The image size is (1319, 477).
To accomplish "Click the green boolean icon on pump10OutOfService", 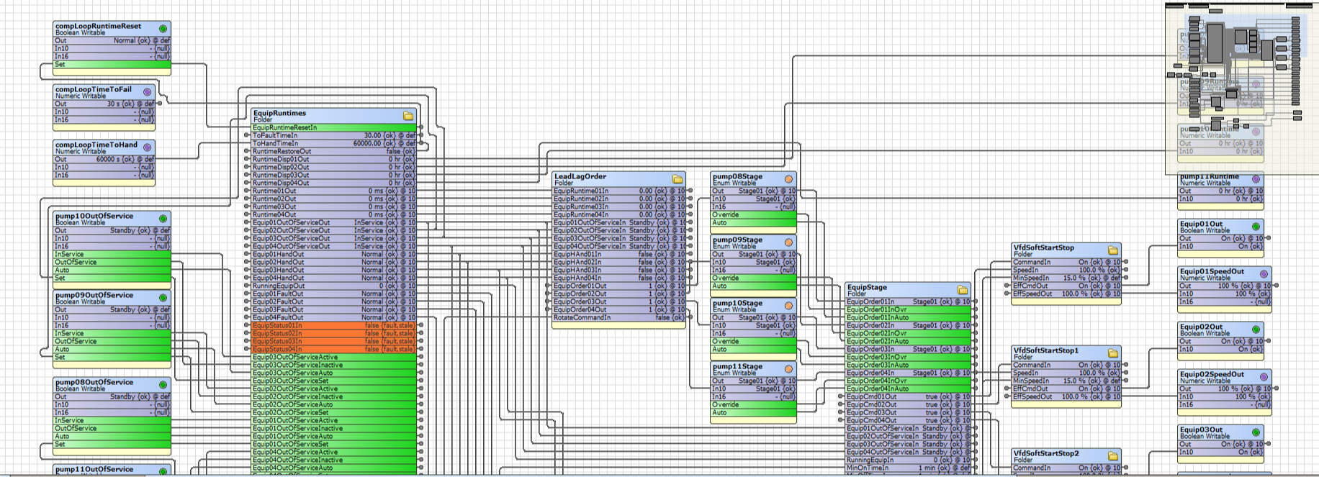I will point(163,219).
